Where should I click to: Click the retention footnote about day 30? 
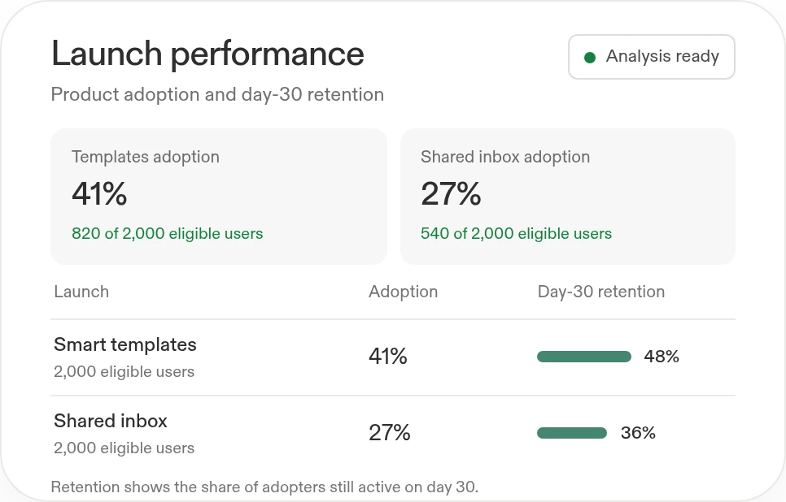click(264, 487)
